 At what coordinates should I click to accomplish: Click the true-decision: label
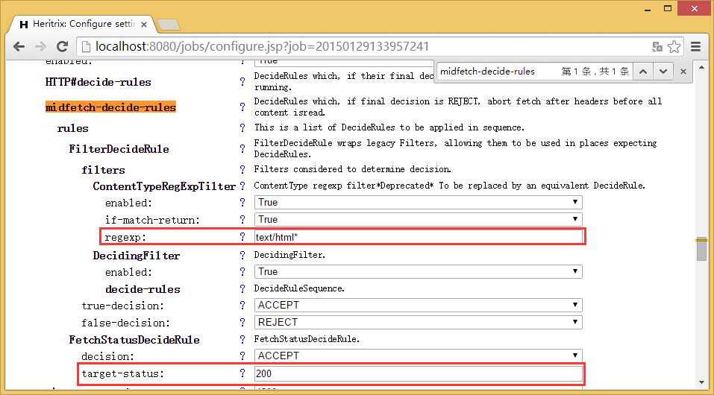click(122, 306)
